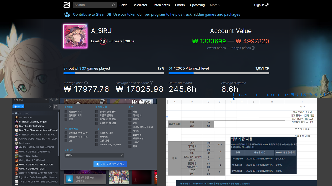Open the advanced filter sliders icon
Screen dimensions: 332x186
pos(56,106)
